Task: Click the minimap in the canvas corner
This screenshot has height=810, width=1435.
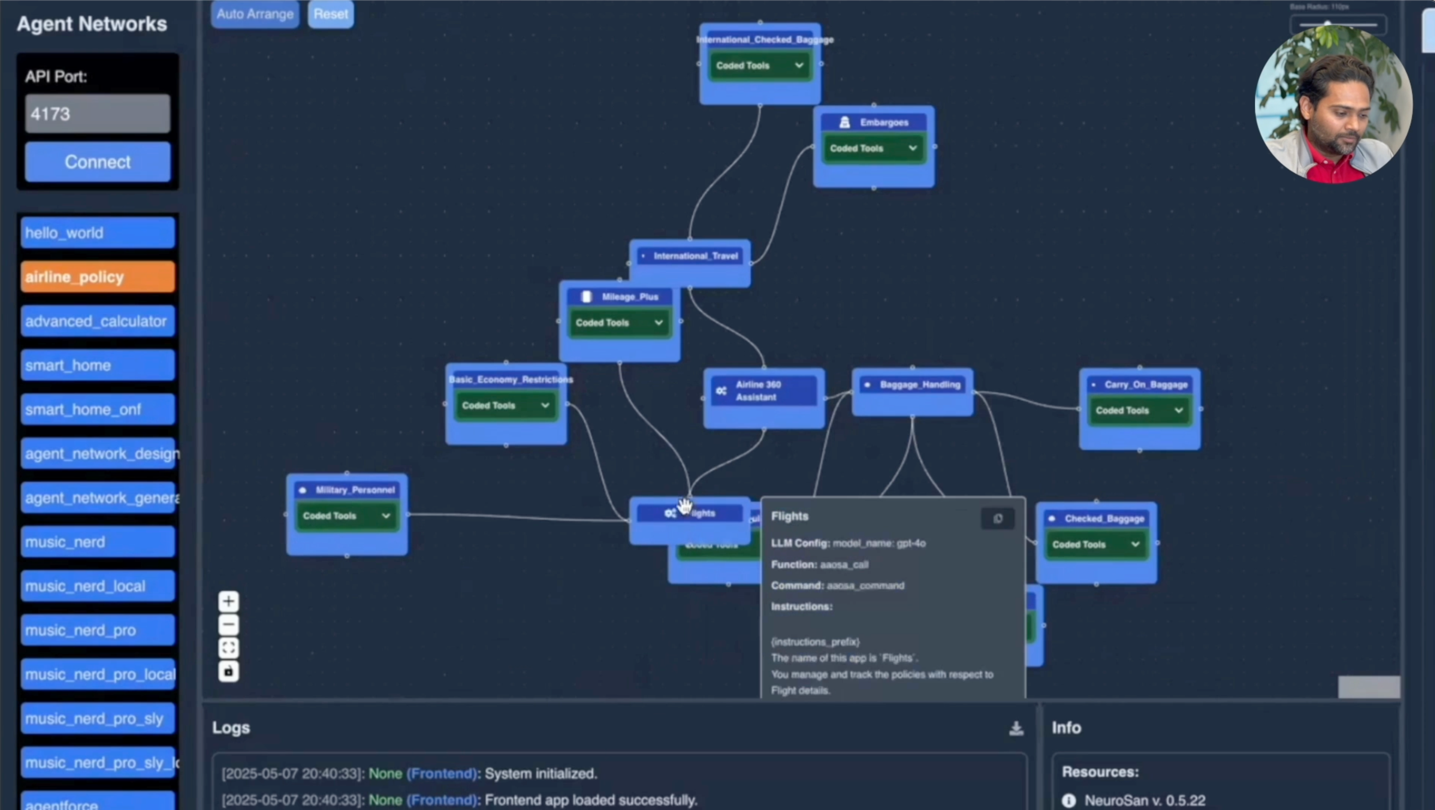Action: 1369,687
